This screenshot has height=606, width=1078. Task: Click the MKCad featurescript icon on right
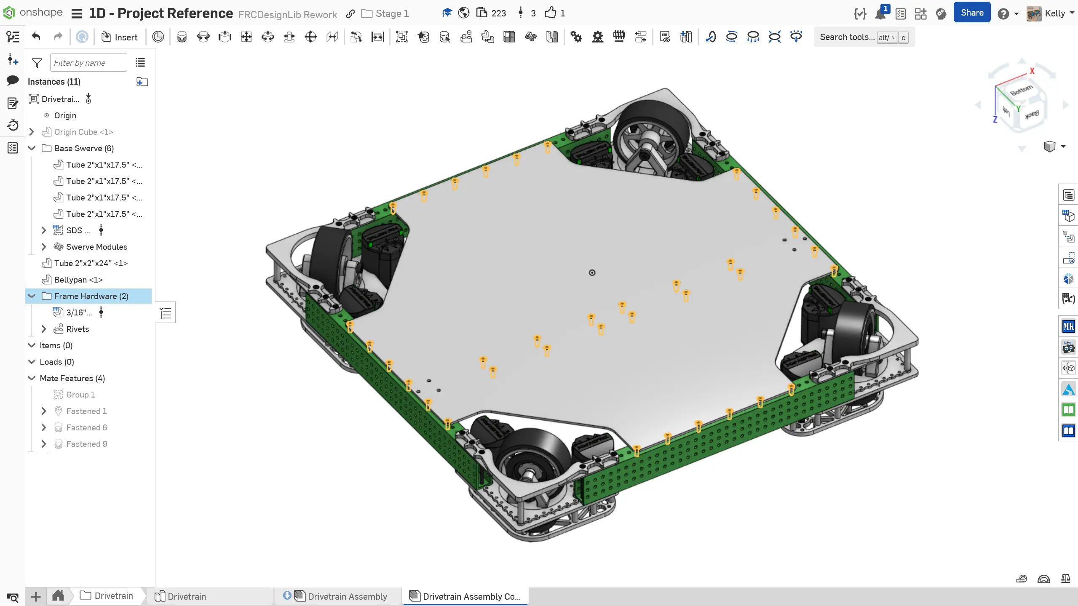tap(1068, 326)
